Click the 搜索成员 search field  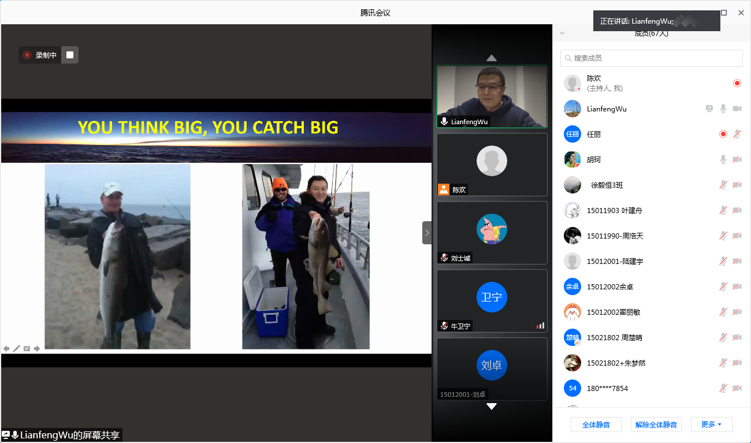click(651, 58)
